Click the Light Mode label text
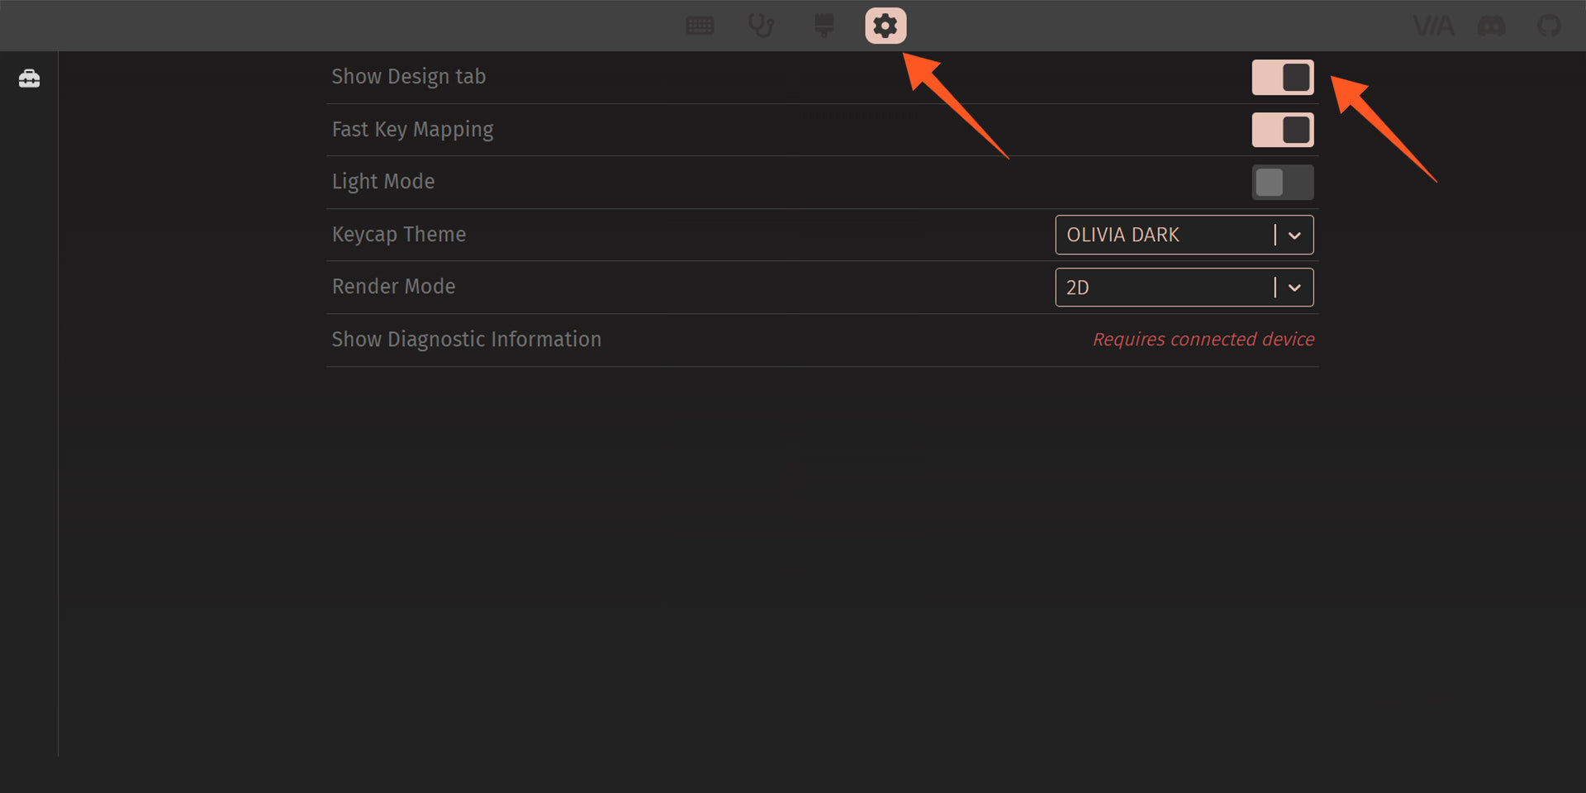Screen dimensions: 1586x793 (383, 182)
